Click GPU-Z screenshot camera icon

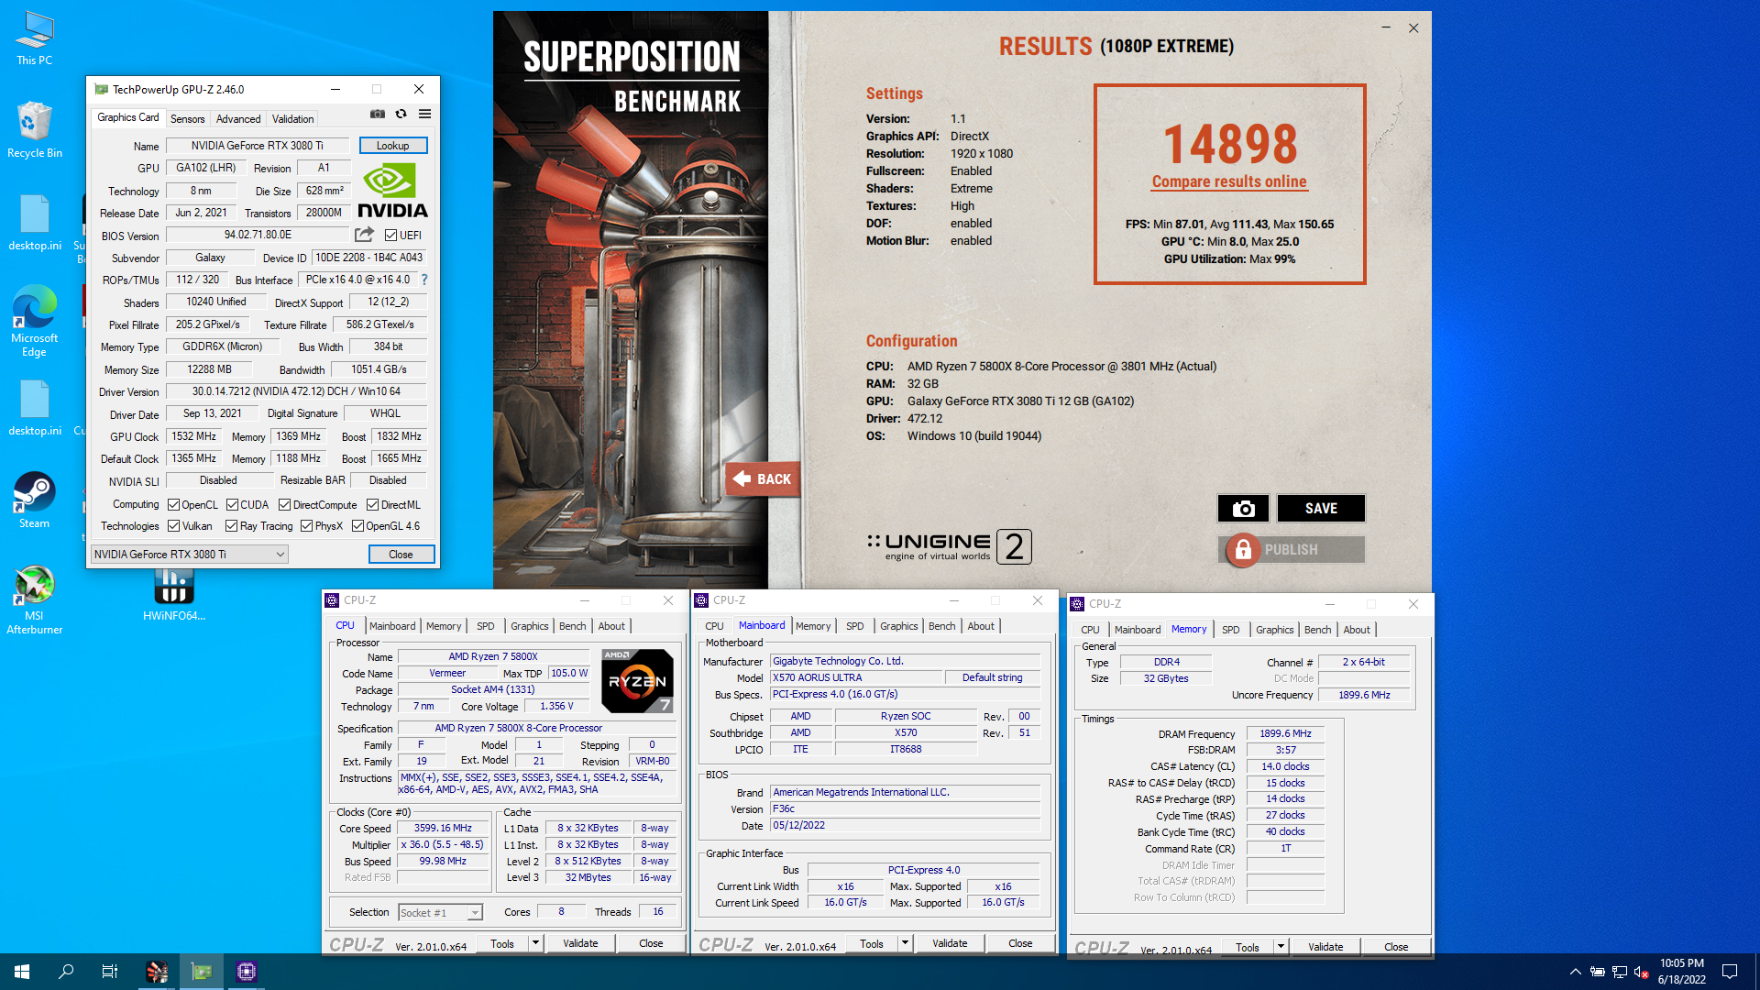click(x=378, y=115)
